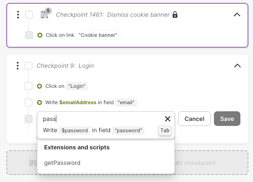The height and width of the screenshot is (182, 253).
Task: Click Save to store the new step
Action: pyautogui.click(x=227, y=119)
